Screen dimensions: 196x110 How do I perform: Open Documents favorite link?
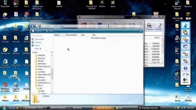point(38,39)
